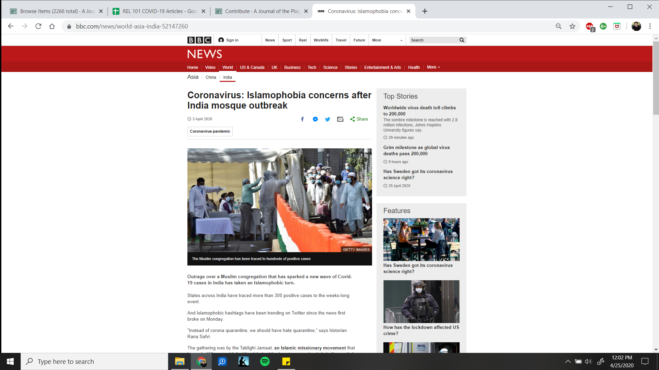Email this article using envelope icon
Viewport: 659px width, 370px height.
click(x=340, y=119)
